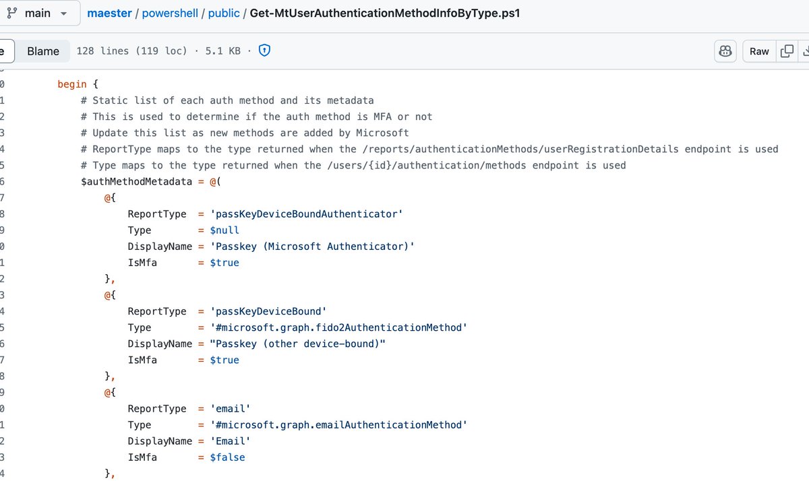Click the '$null' Type value

coord(224,230)
